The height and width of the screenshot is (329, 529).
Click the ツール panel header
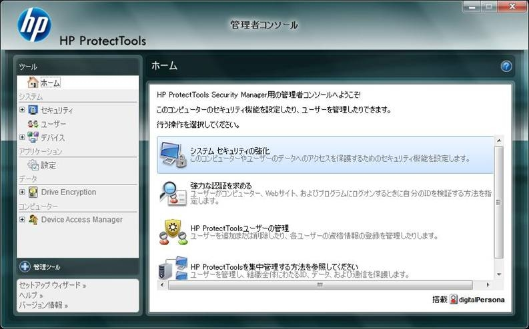tap(77, 67)
